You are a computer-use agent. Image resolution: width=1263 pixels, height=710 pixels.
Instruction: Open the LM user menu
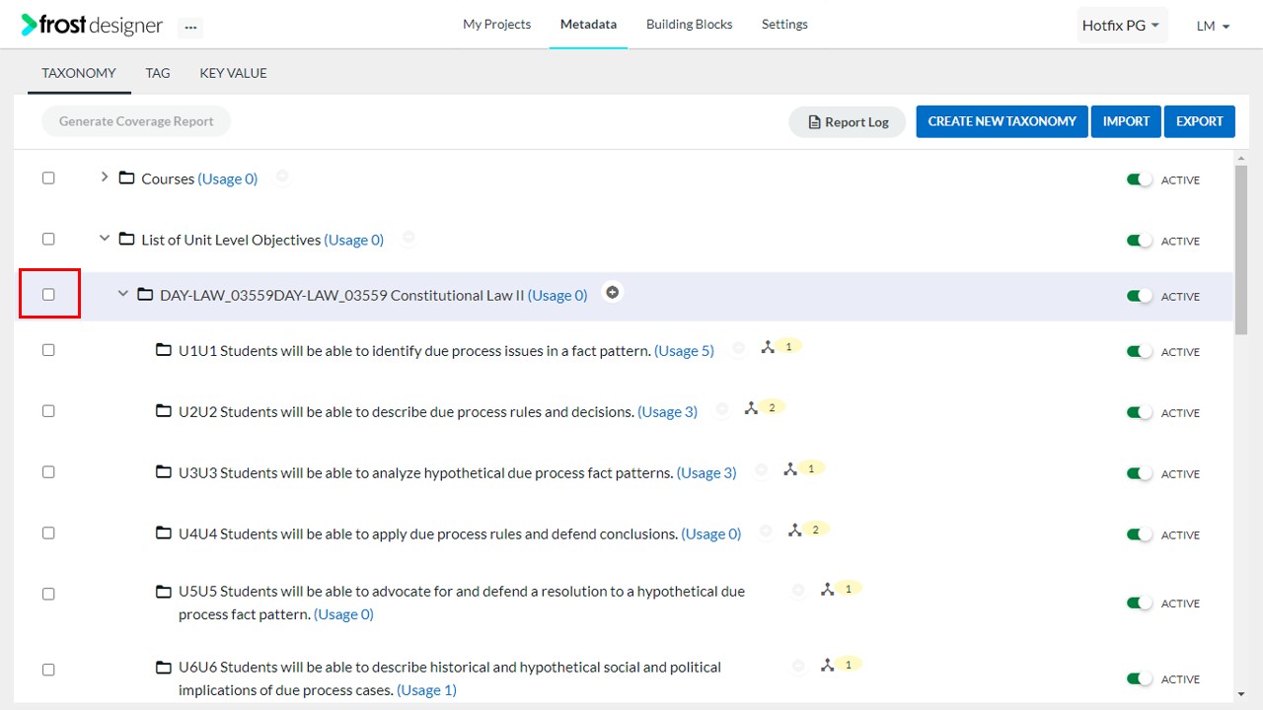[1213, 27]
